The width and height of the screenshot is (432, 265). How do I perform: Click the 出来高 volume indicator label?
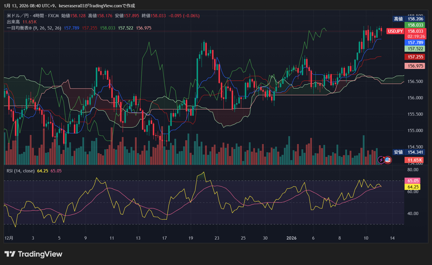coord(13,22)
